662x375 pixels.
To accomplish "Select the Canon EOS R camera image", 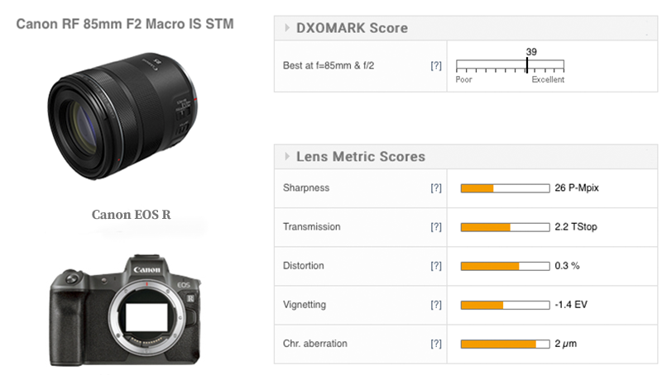I will pyautogui.click(x=125, y=311).
